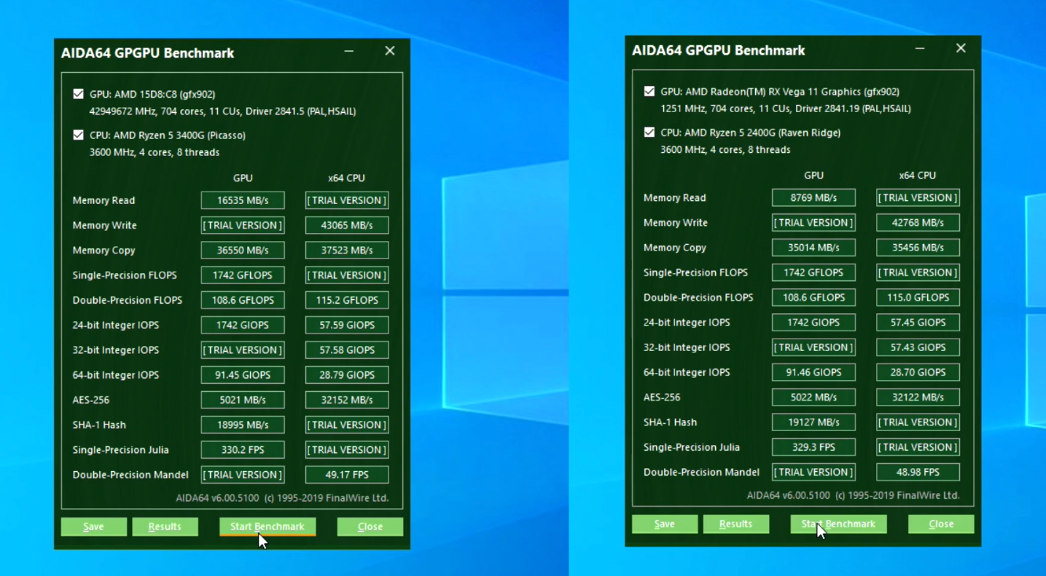The height and width of the screenshot is (576, 1046).
Task: Click Single-Precision Julia 329.3 FPS value
Action: tap(813, 447)
